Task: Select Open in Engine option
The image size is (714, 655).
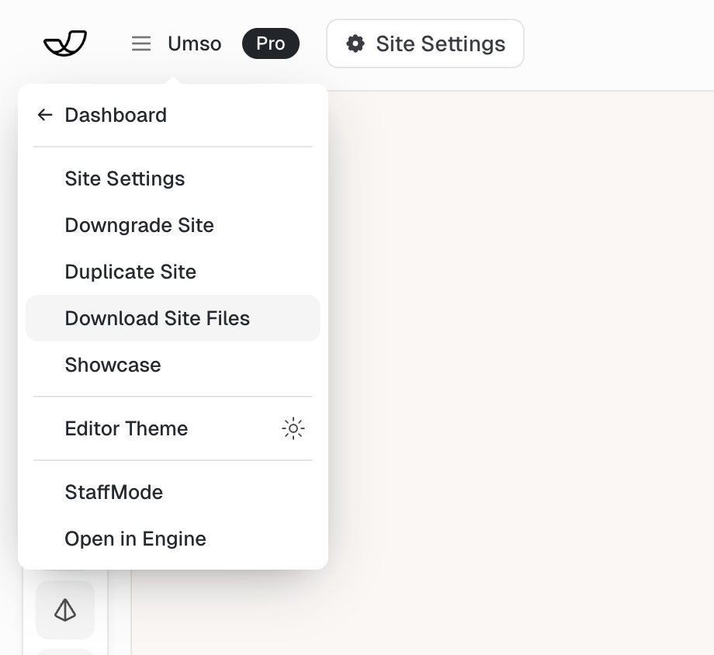Action: click(136, 539)
